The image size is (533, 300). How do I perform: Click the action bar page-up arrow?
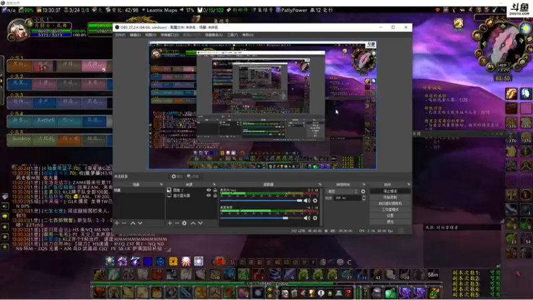coord(270,289)
